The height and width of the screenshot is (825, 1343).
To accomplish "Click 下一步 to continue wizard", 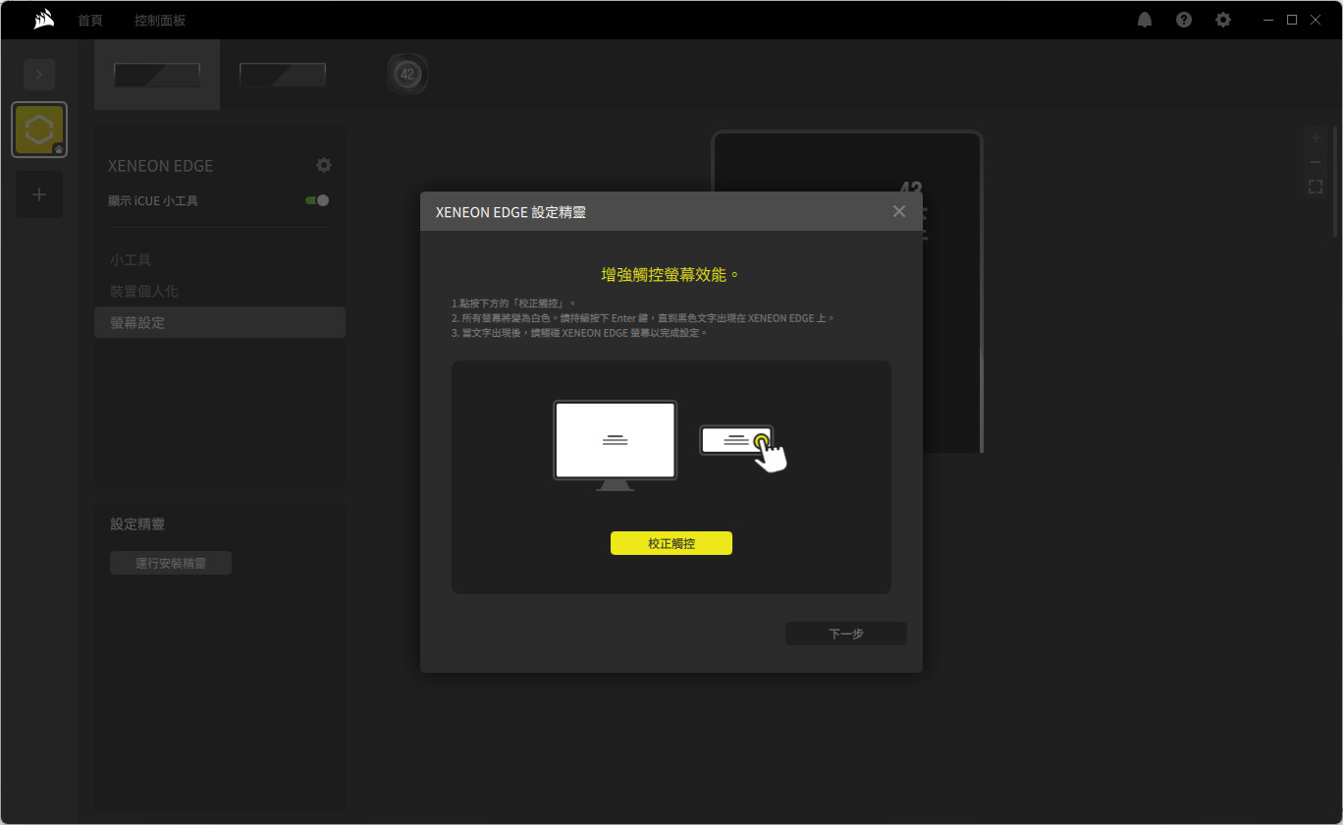I will tap(845, 633).
